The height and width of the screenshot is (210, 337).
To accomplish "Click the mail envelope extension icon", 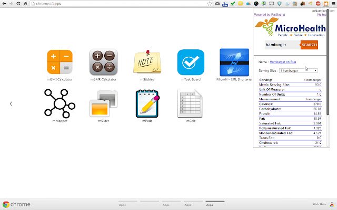I will click(x=217, y=4).
